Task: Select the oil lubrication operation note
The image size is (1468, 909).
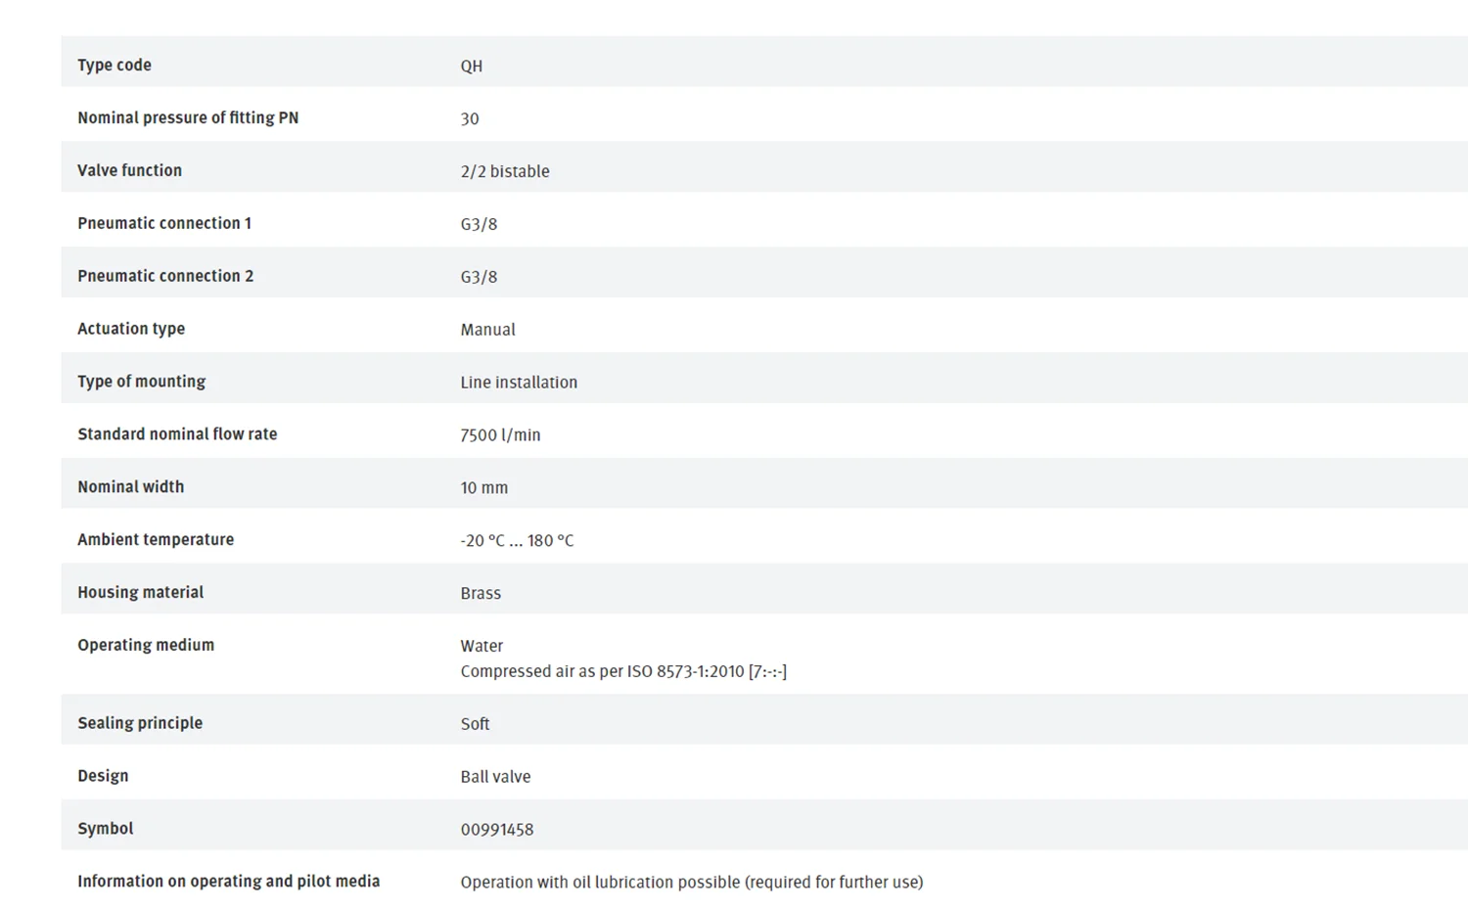Action: pos(692,883)
